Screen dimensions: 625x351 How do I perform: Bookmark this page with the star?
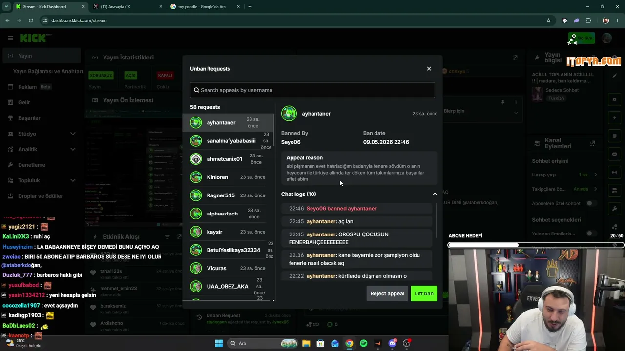pos(548,20)
